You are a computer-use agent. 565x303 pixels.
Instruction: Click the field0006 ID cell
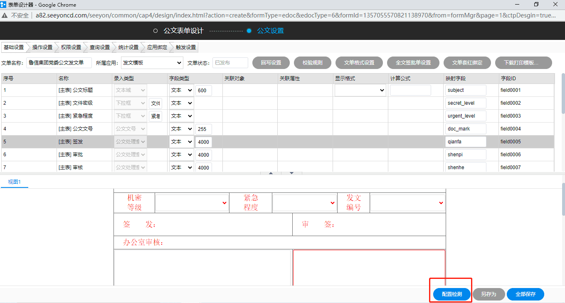coord(526,155)
